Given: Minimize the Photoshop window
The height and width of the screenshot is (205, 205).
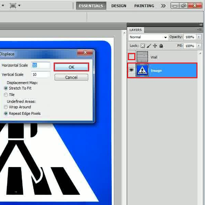Looking at the screenshot, I should click(175, 6).
